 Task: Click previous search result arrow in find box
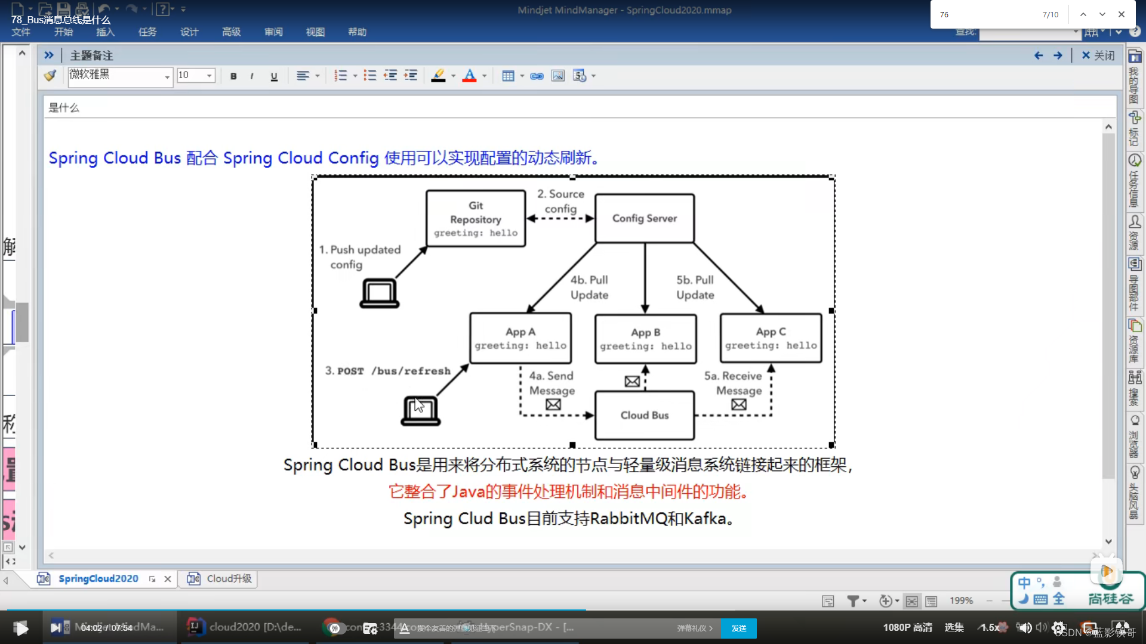click(1083, 14)
